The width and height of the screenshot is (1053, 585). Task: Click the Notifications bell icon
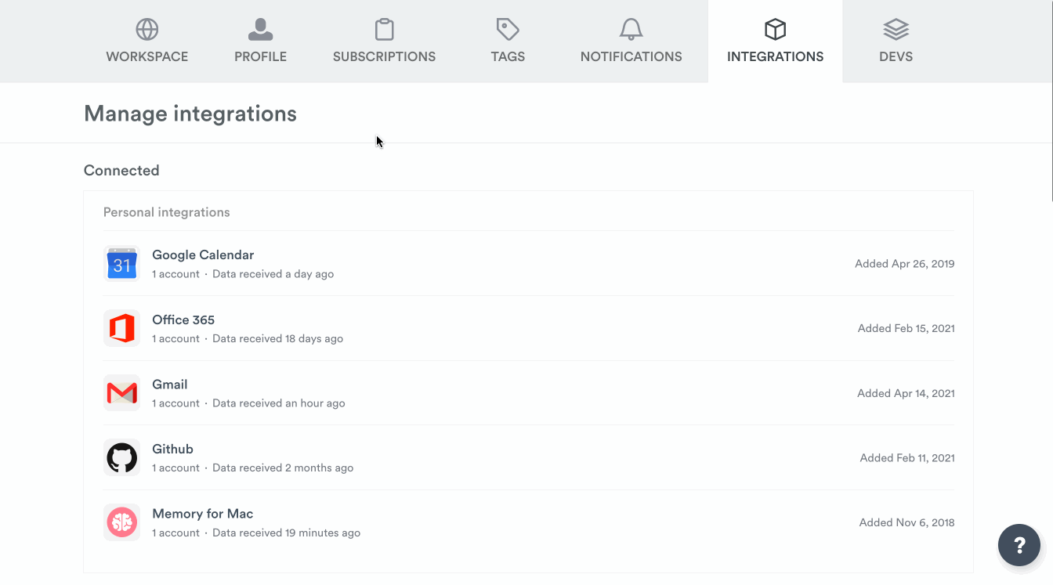(631, 30)
